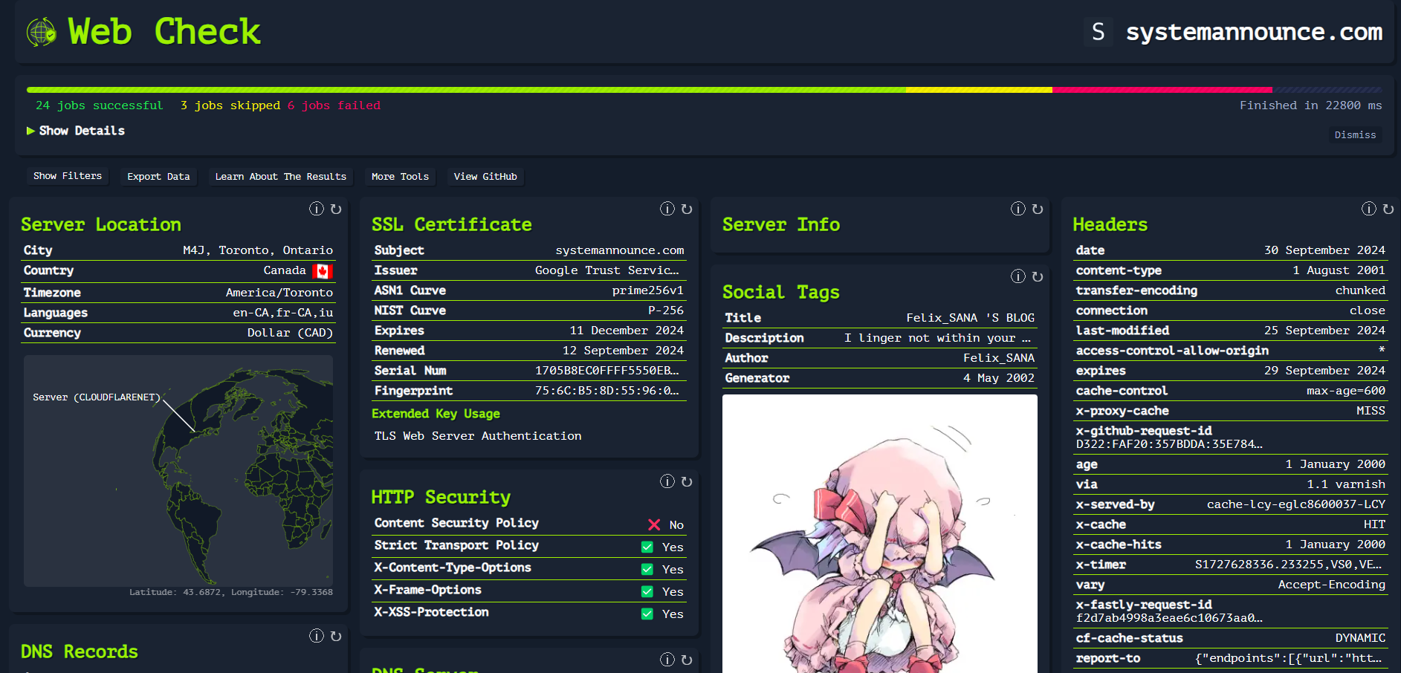Click the Issuer value 'Google Trust Servic…'
The width and height of the screenshot is (1401, 673).
pyautogui.click(x=607, y=270)
